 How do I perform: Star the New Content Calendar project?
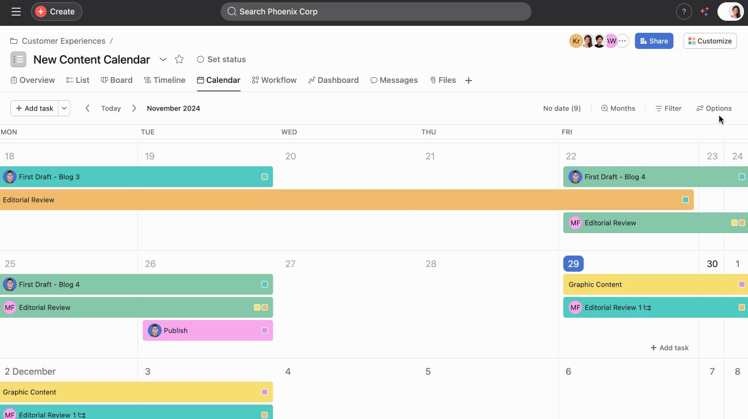(179, 59)
